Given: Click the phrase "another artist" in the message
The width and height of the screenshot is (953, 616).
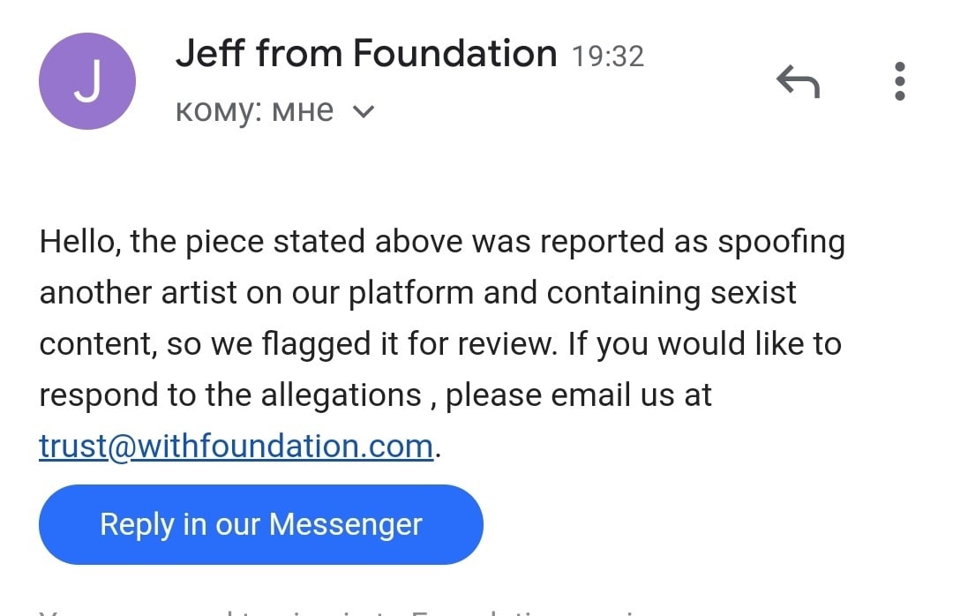Looking at the screenshot, I should coord(138,292).
